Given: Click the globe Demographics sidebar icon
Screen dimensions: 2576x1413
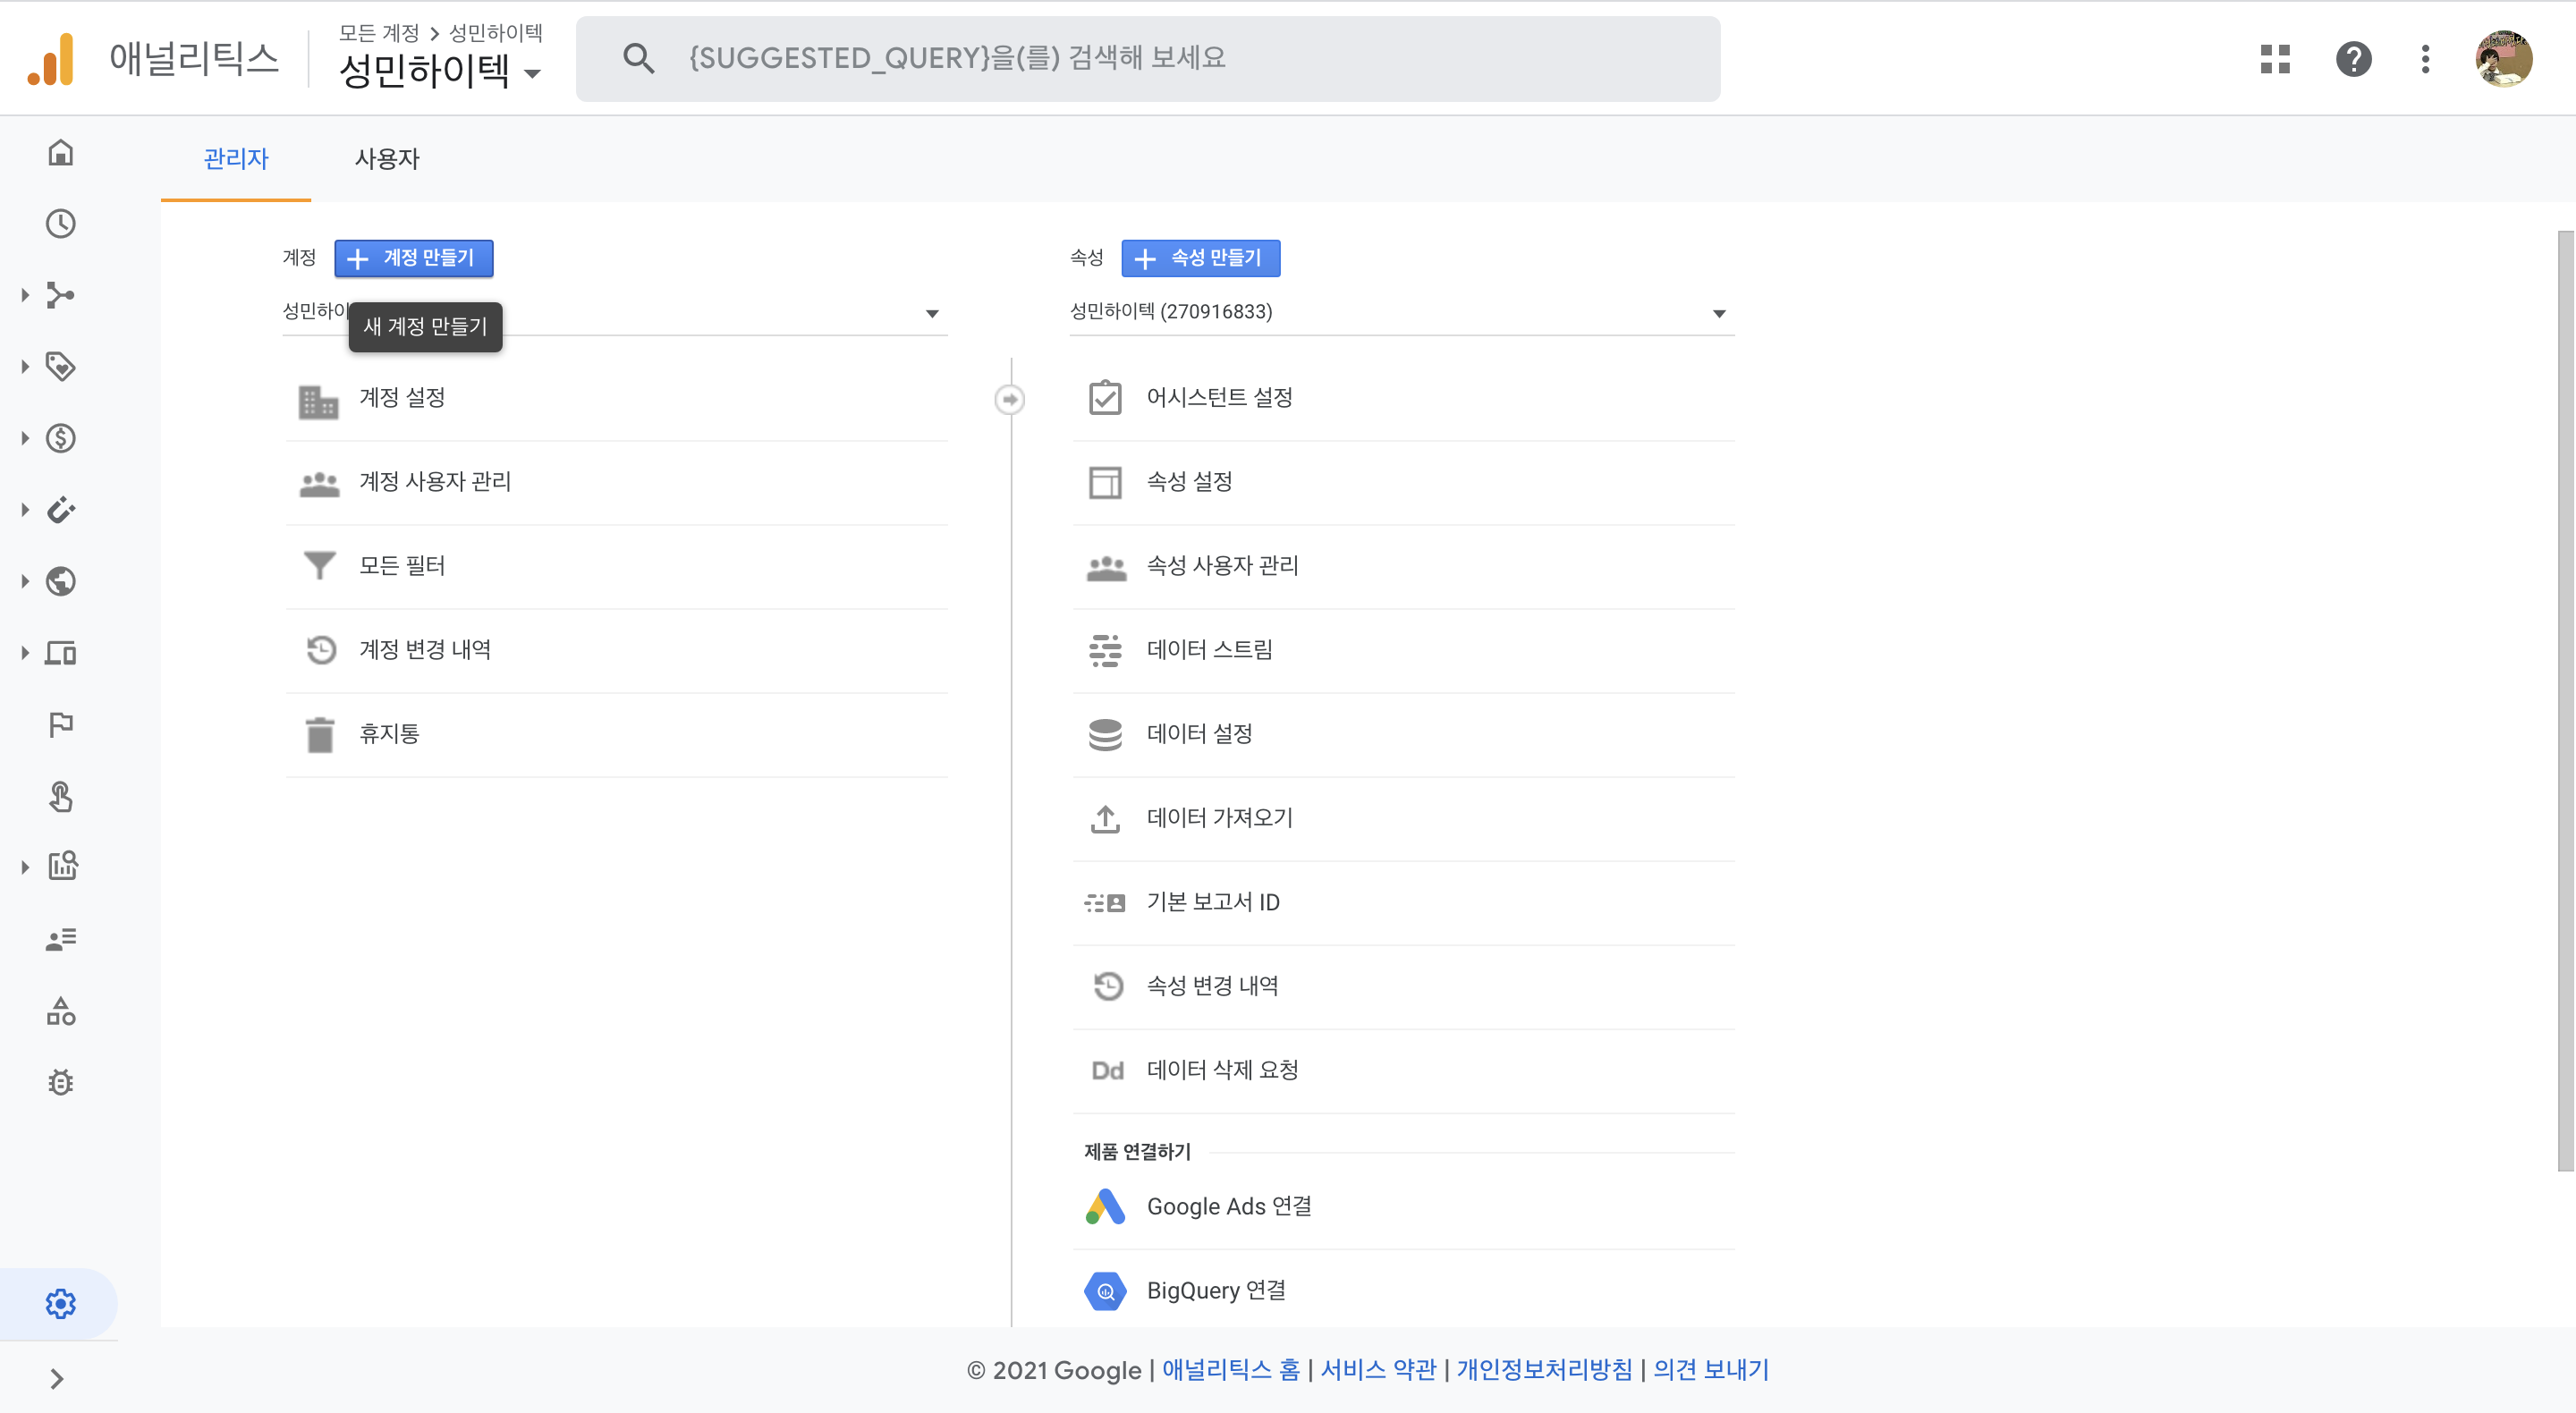Looking at the screenshot, I should click(61, 581).
